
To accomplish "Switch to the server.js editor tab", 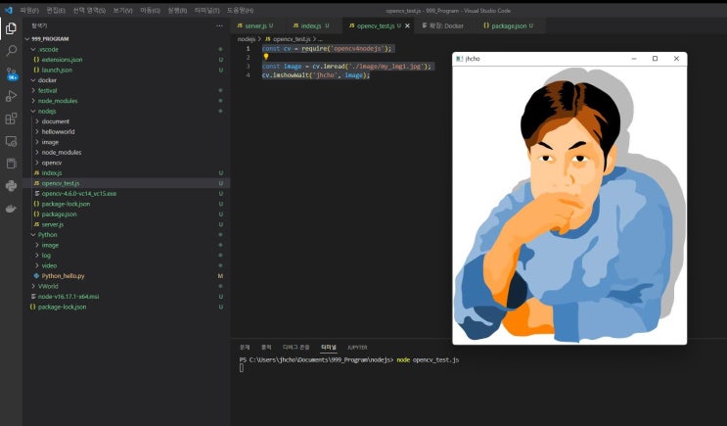I will pos(254,25).
